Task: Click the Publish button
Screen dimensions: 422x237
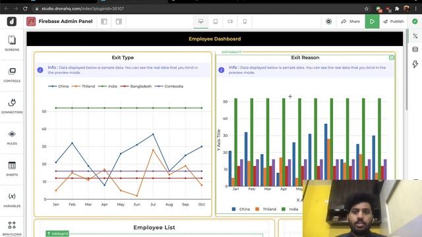Action: click(394, 22)
